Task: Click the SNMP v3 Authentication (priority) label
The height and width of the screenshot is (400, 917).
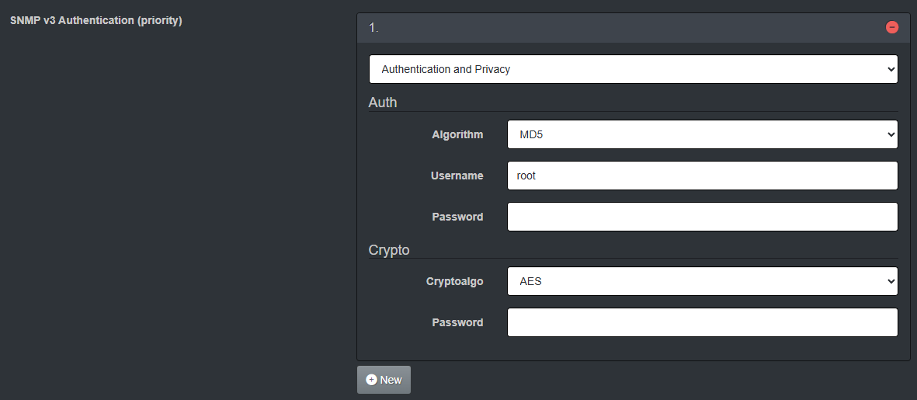Action: pos(96,20)
